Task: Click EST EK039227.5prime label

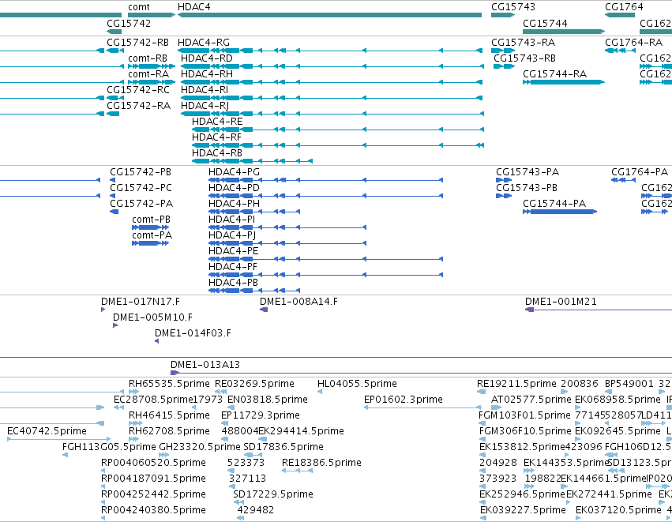Action: click(523, 510)
